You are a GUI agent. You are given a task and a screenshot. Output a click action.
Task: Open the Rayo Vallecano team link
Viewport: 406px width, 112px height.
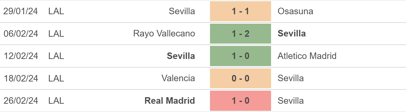(164, 33)
